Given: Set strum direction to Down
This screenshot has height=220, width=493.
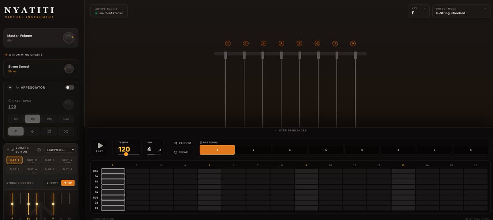Looking at the screenshot, I should tap(52, 183).
